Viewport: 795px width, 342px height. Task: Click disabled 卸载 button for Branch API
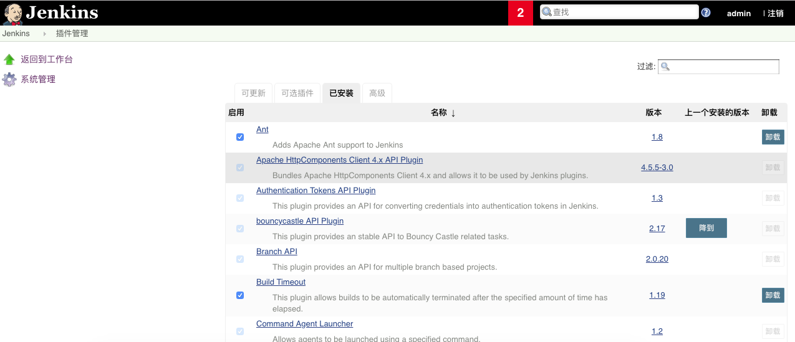(x=773, y=259)
